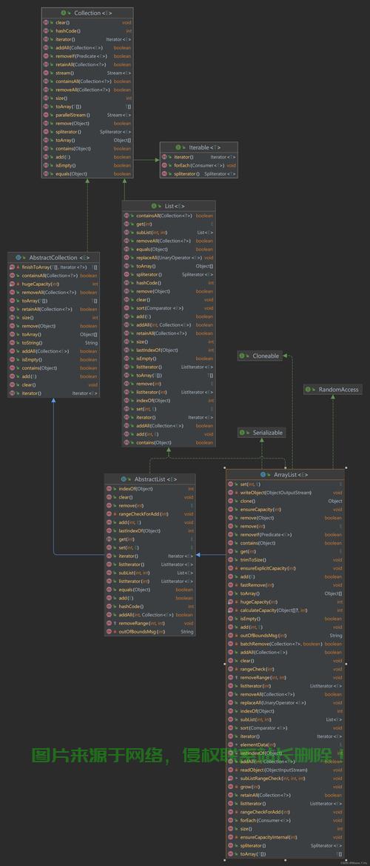Viewport: 370px width, 866px height.
Task: Select ensureCapacityInternal(int) in ArrayList
Action: [x=286, y=837]
